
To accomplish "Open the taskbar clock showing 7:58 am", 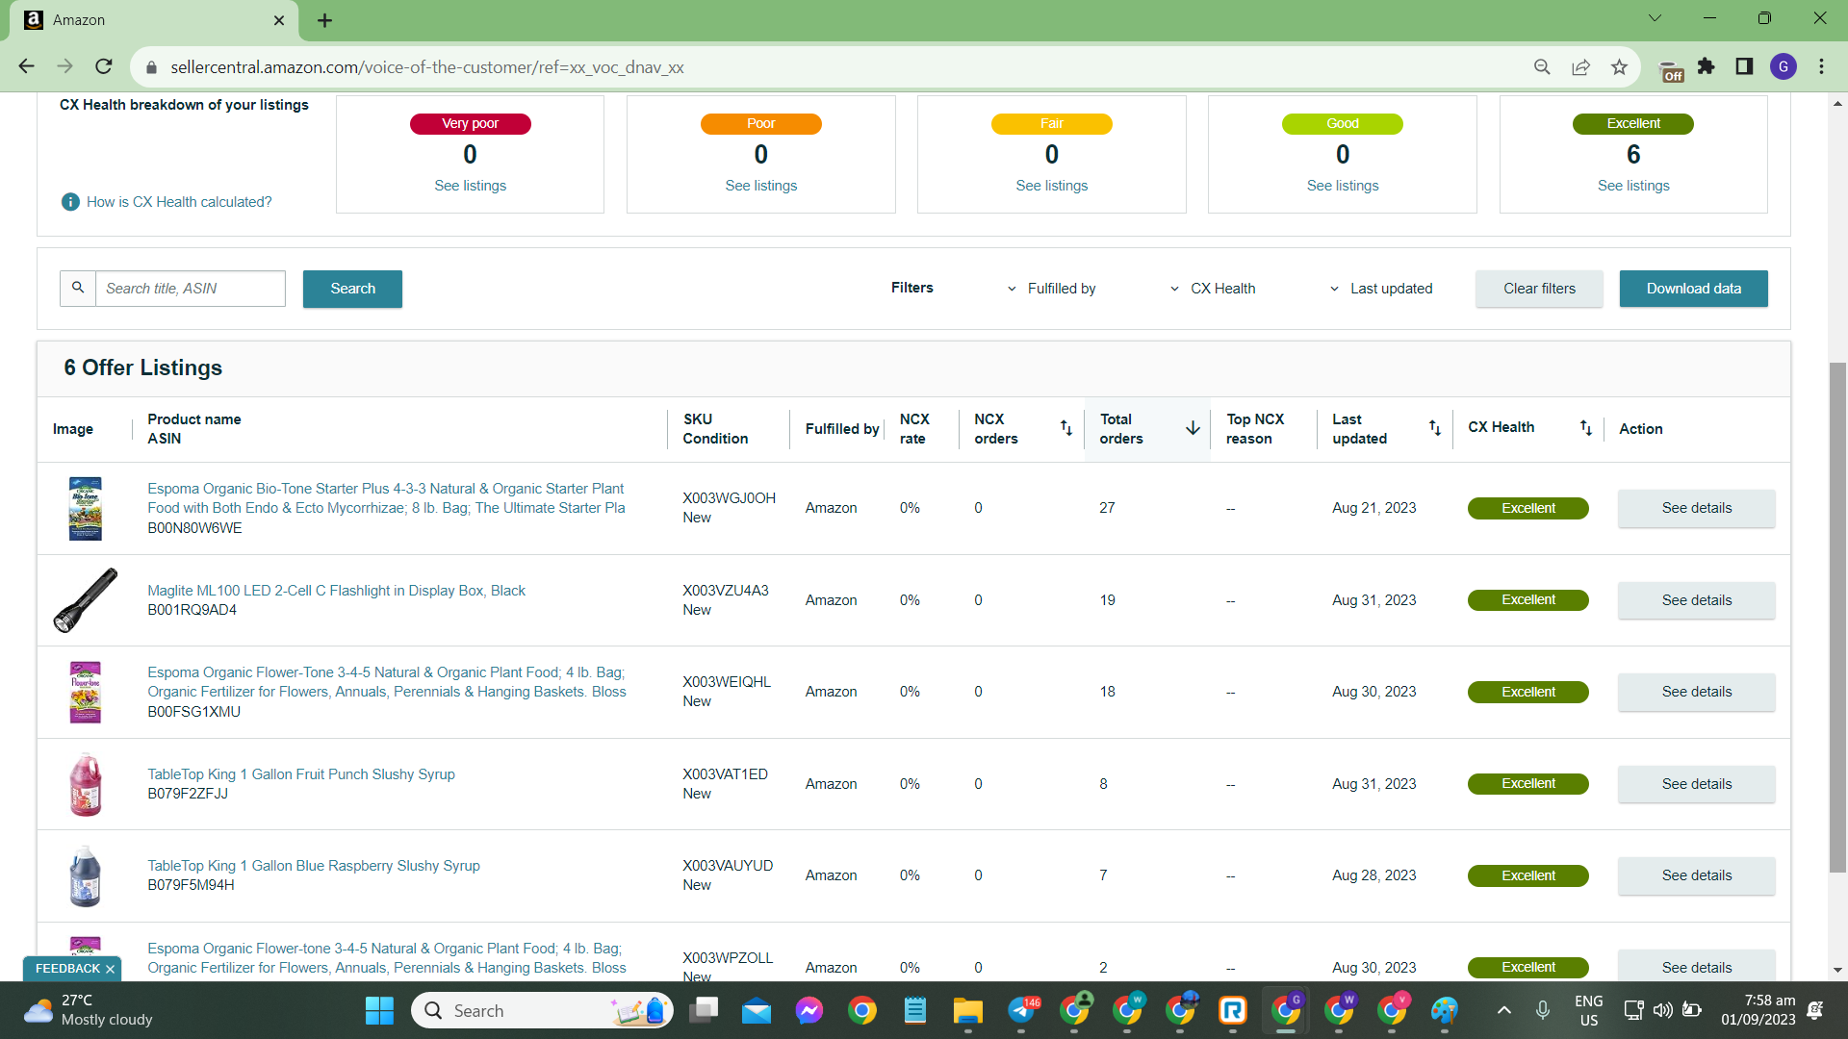I will [x=1758, y=1010].
